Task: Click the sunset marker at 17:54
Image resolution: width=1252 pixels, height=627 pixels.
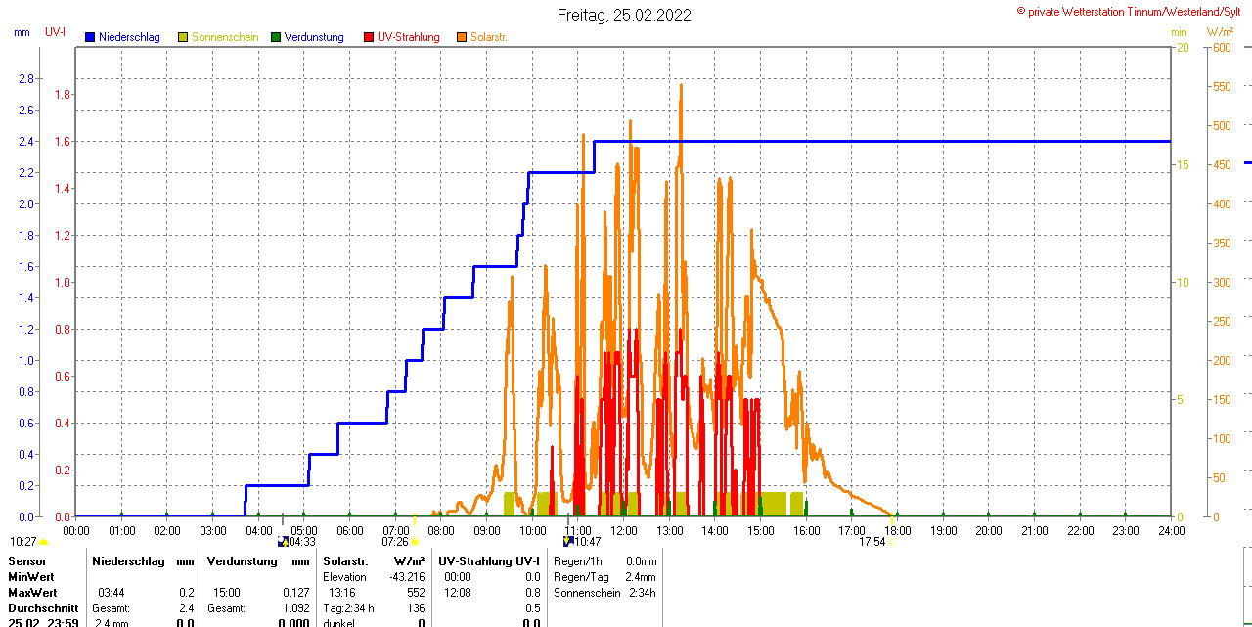Action: (892, 541)
